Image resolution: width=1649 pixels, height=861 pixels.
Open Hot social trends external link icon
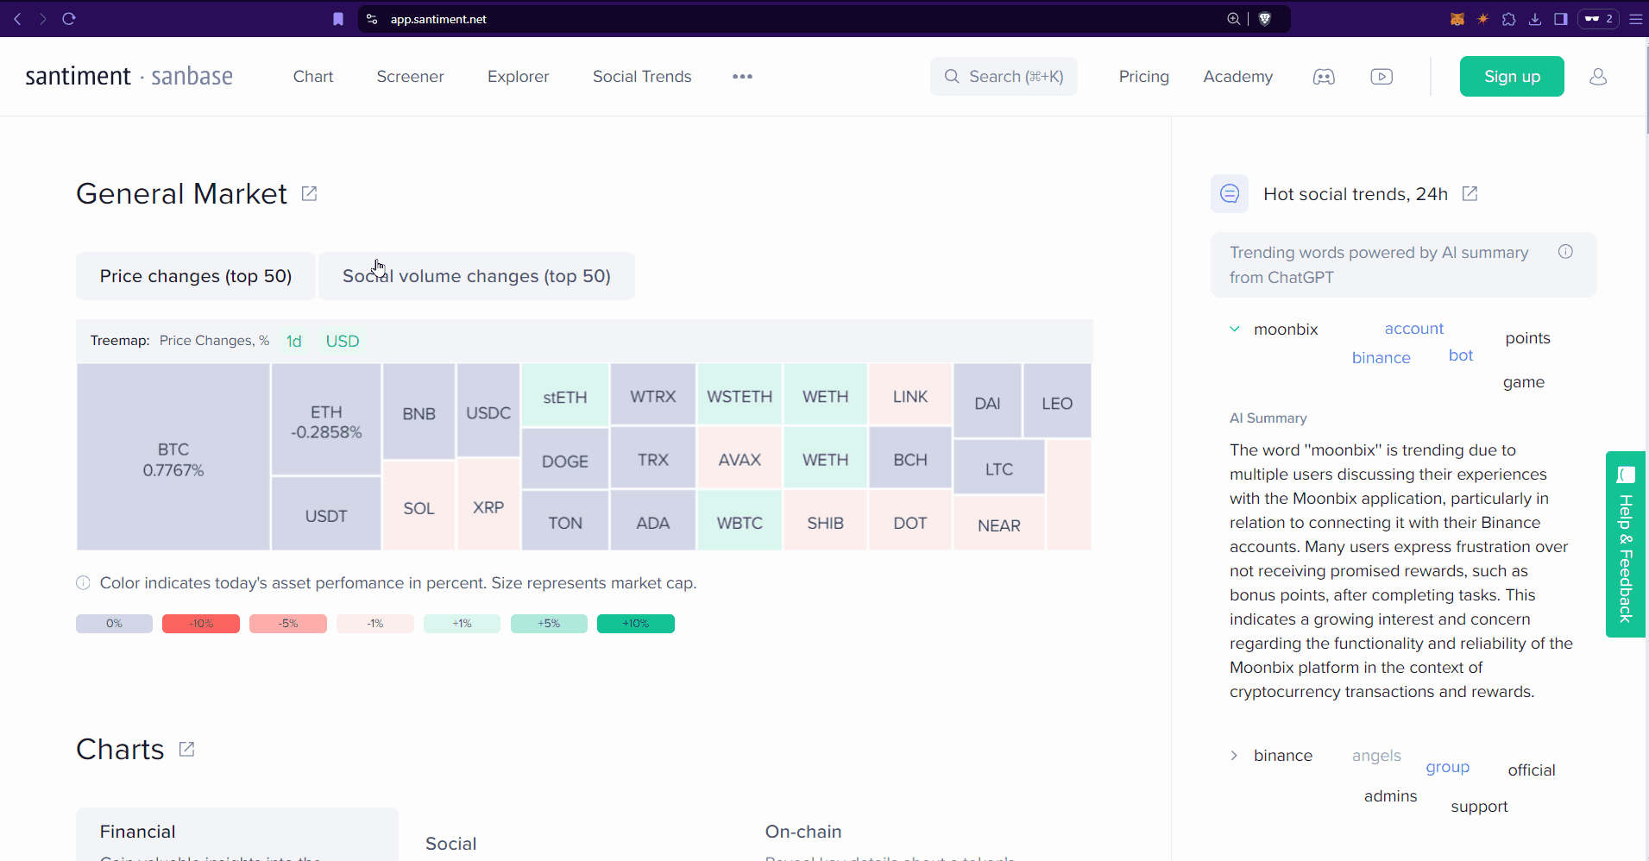[1470, 194]
